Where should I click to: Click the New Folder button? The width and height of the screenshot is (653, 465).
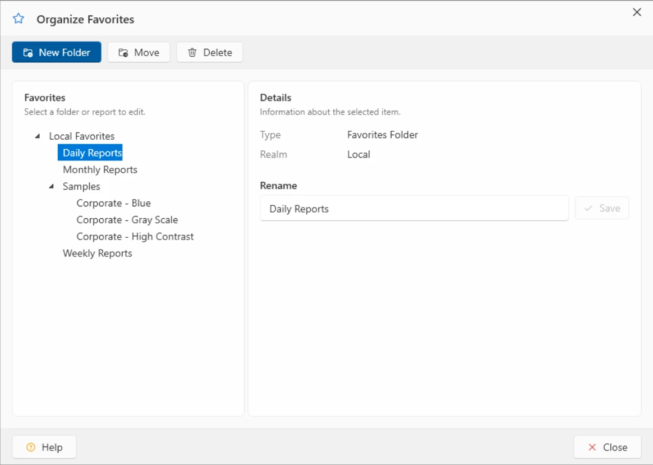57,52
